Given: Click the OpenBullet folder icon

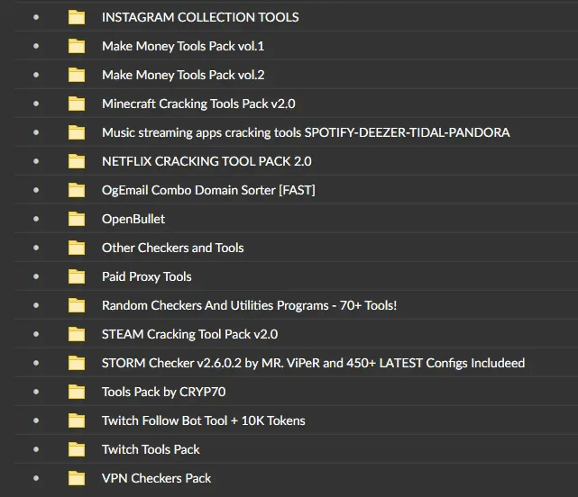Looking at the screenshot, I should pyautogui.click(x=77, y=219).
